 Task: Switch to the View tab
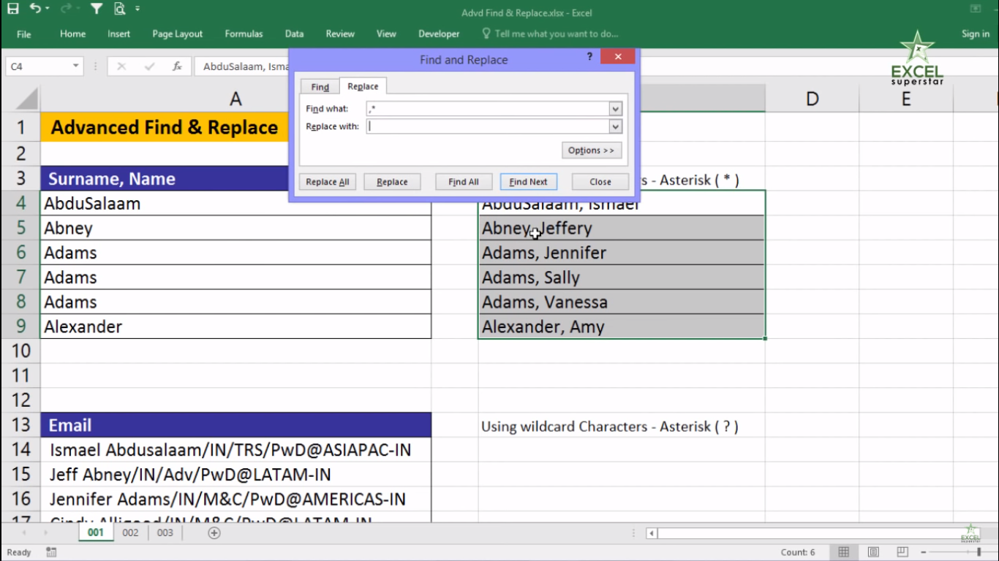click(x=386, y=34)
